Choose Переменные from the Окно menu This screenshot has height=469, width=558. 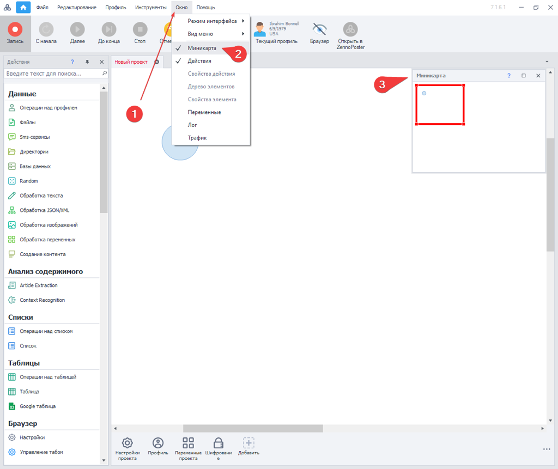point(204,112)
